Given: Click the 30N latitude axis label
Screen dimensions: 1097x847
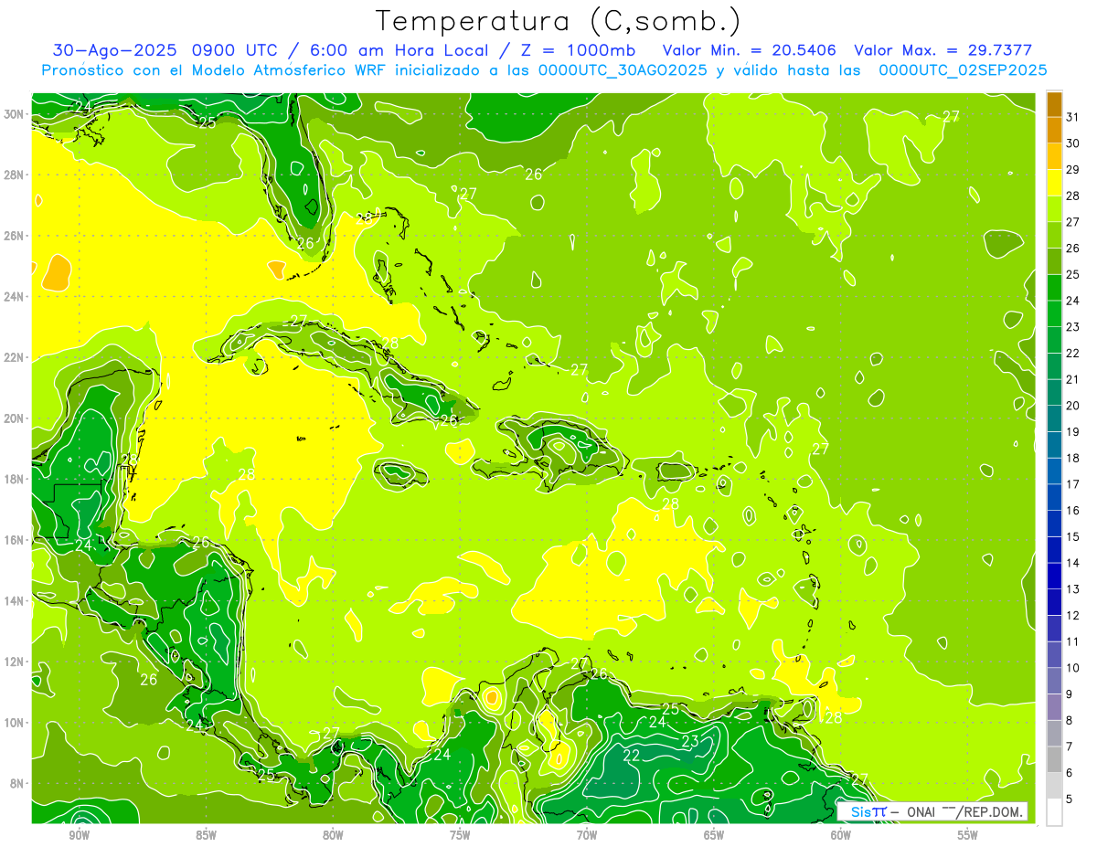Looking at the screenshot, I should [x=14, y=113].
